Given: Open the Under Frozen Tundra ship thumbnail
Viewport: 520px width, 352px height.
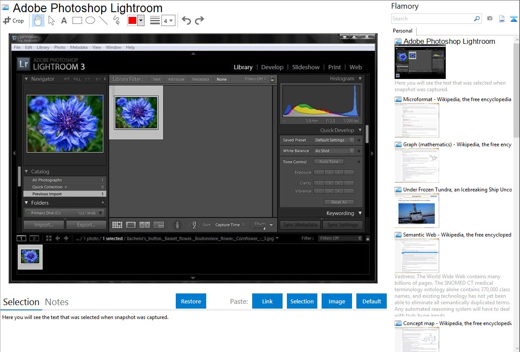Looking at the screenshot, I should pos(417,211).
